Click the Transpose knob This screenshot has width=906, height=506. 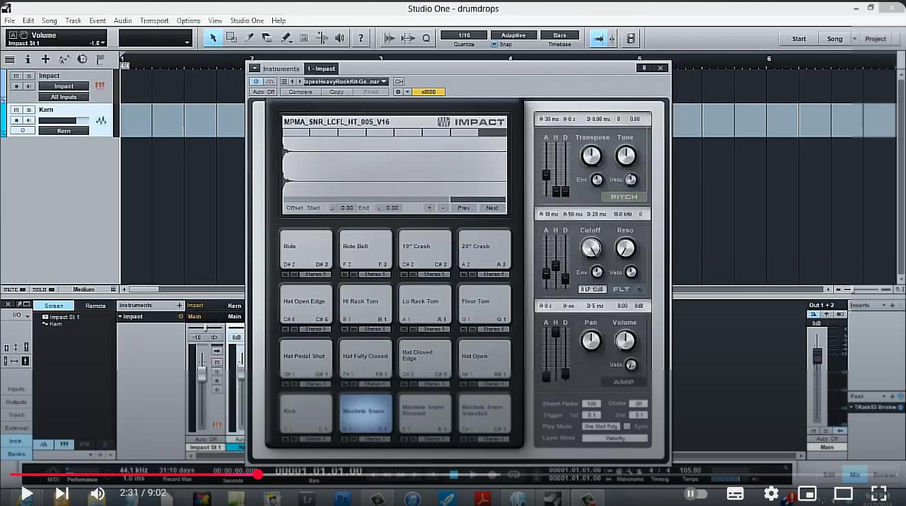(592, 156)
